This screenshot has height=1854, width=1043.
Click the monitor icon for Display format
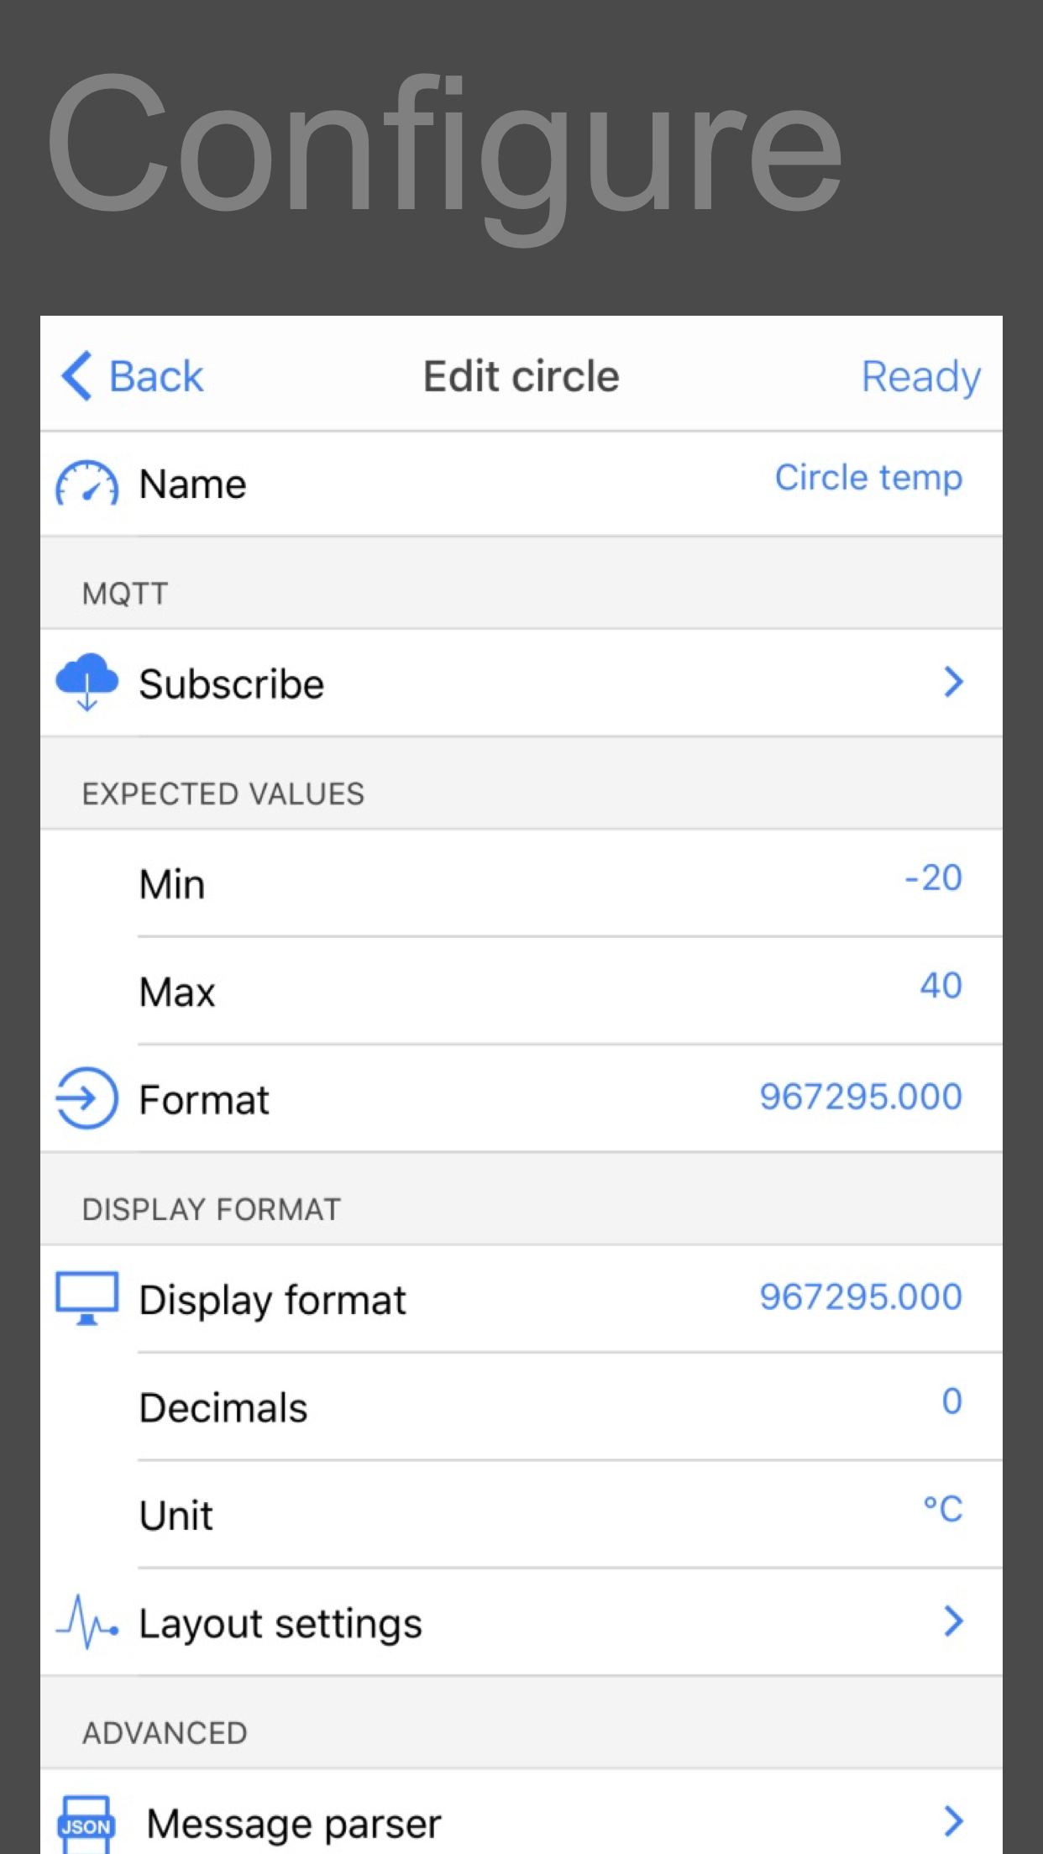coord(86,1298)
